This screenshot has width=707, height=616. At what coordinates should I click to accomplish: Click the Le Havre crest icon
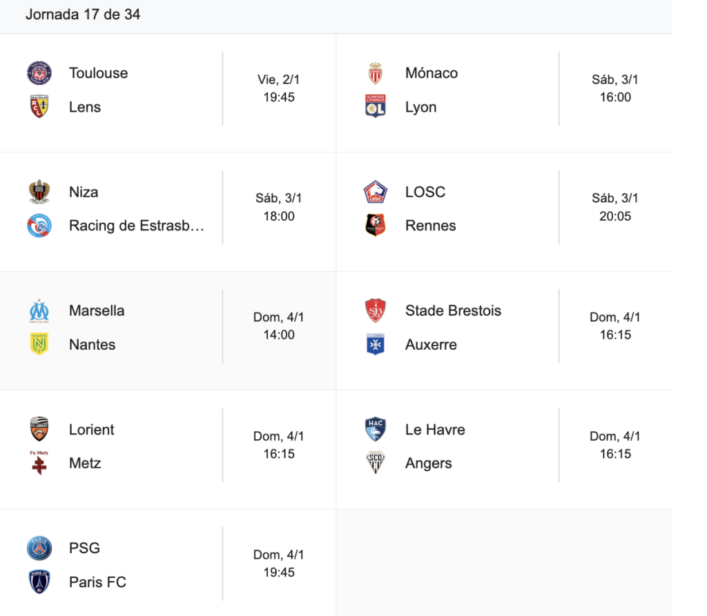click(x=376, y=430)
